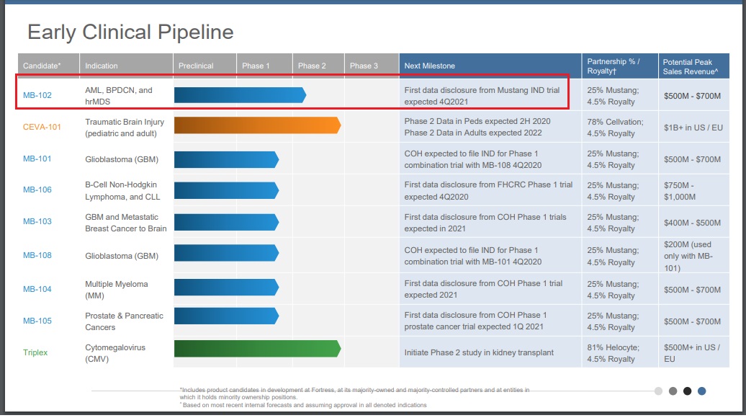
Task: Click the MB-102 candidate name
Action: tap(37, 95)
